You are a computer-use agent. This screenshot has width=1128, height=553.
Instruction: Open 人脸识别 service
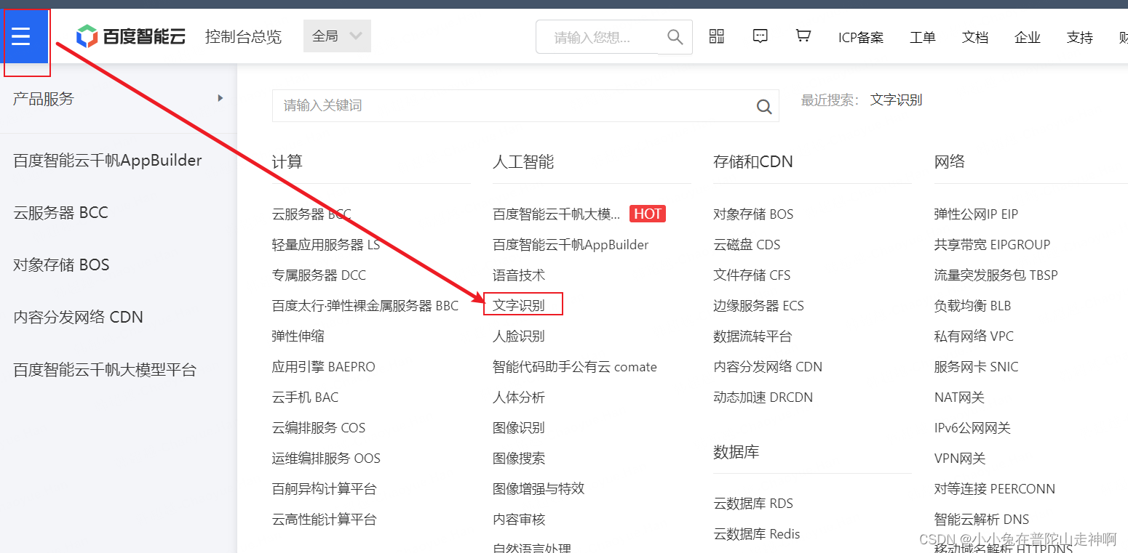tap(519, 336)
